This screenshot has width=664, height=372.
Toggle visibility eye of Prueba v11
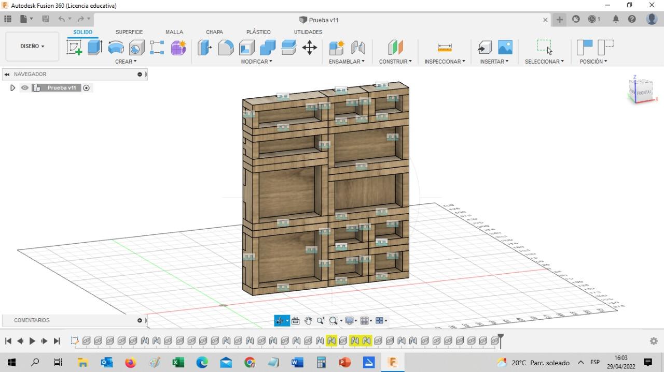24,88
